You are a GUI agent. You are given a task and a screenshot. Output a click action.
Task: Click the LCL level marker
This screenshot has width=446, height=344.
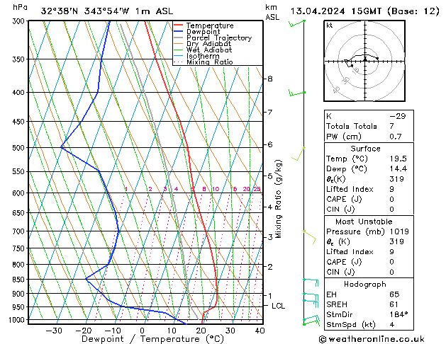278,306
